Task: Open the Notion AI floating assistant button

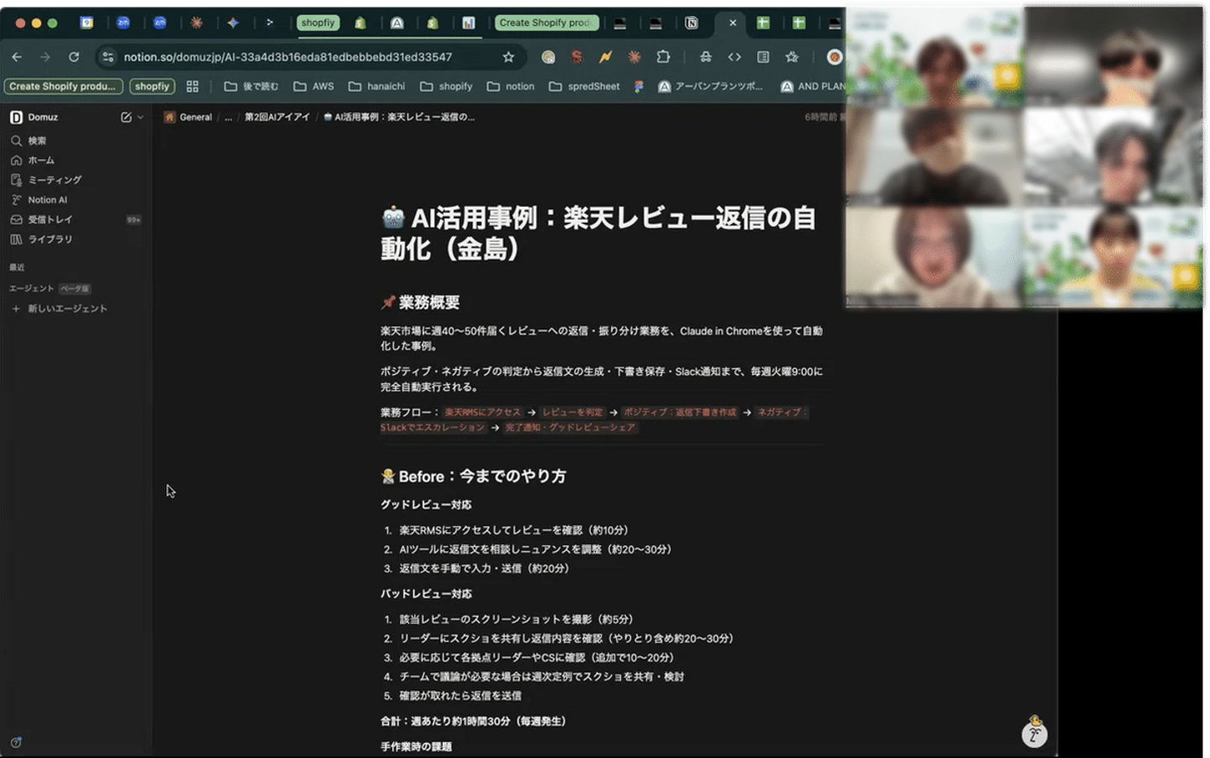Action: [x=1034, y=734]
